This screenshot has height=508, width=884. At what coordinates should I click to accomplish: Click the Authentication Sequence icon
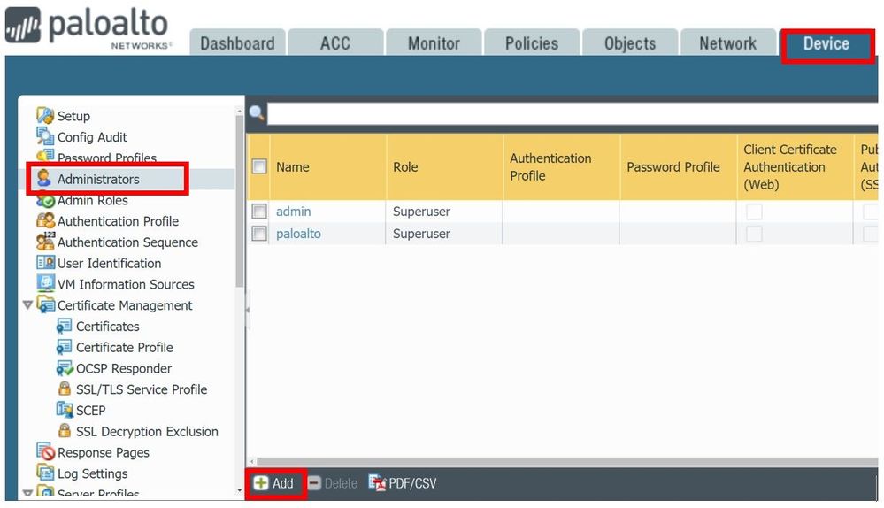pyautogui.click(x=45, y=242)
